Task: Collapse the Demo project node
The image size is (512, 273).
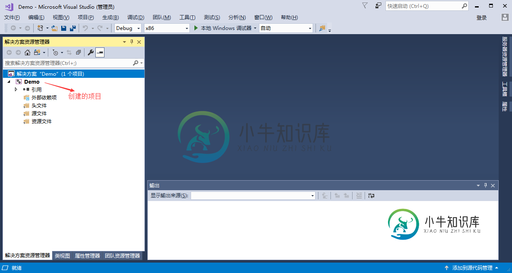Action: (9, 82)
